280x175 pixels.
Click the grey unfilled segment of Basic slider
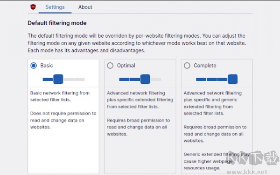coord(74,80)
